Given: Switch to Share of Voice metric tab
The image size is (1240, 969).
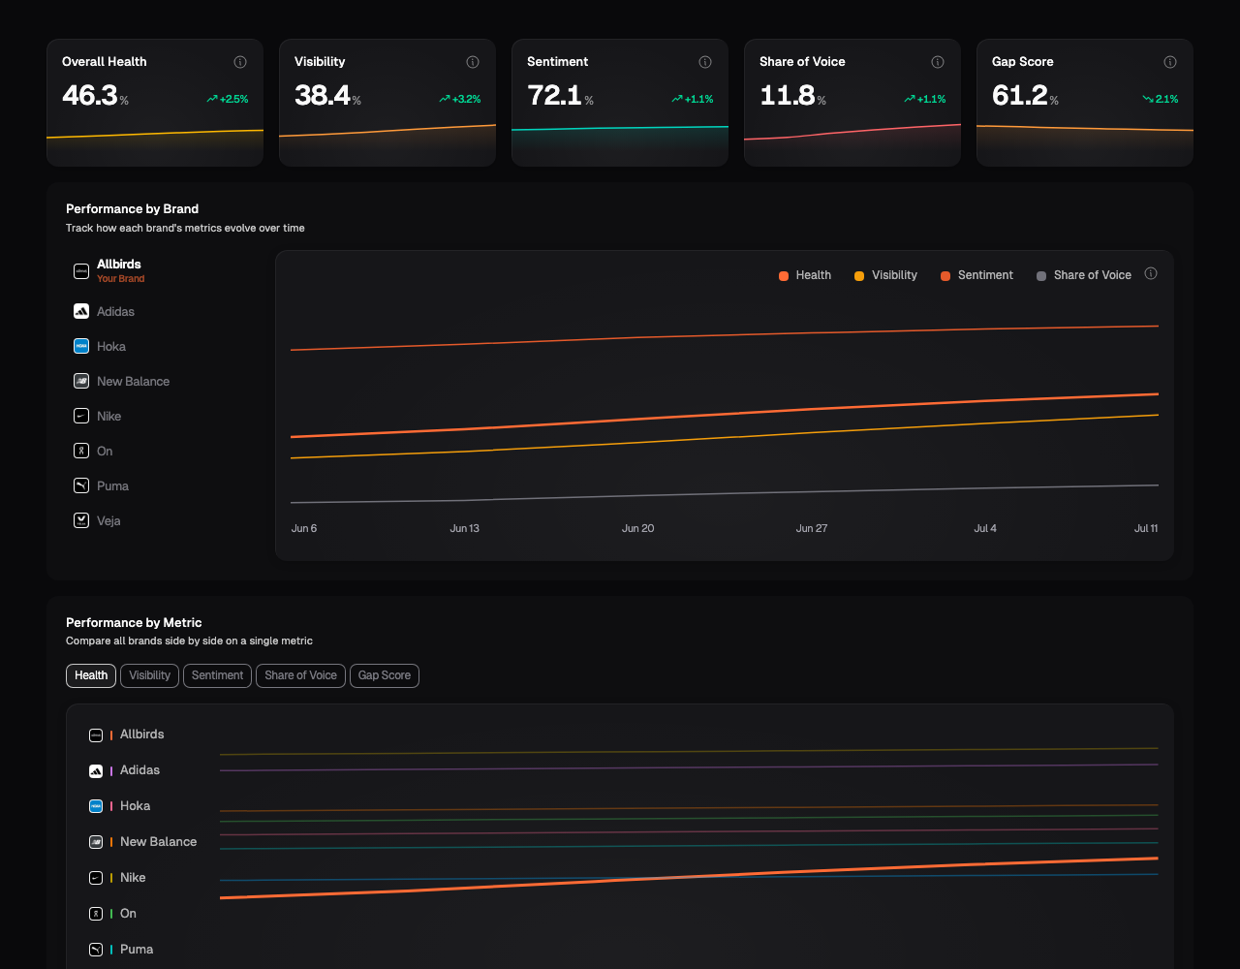Looking at the screenshot, I should pos(300,675).
